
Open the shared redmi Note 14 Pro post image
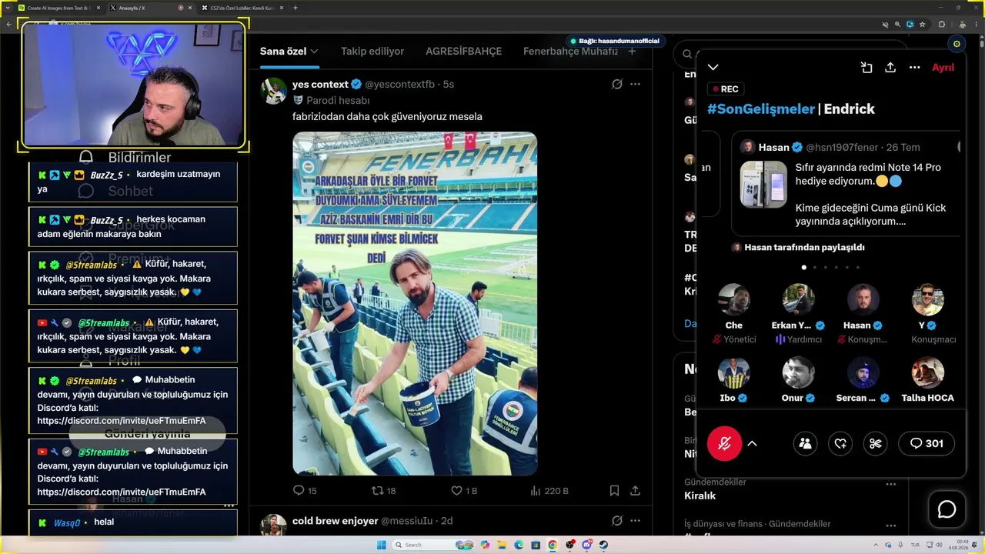763,184
